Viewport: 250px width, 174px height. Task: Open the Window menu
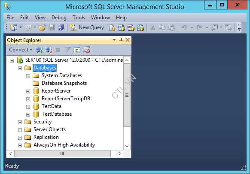[x=101, y=18]
